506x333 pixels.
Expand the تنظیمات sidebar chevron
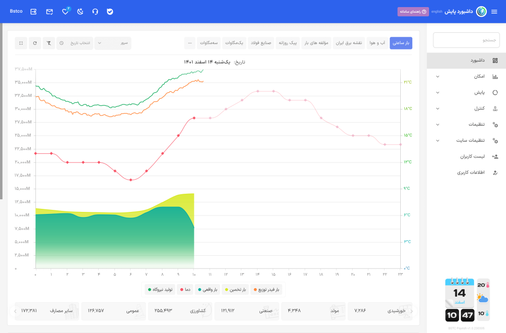(x=438, y=125)
